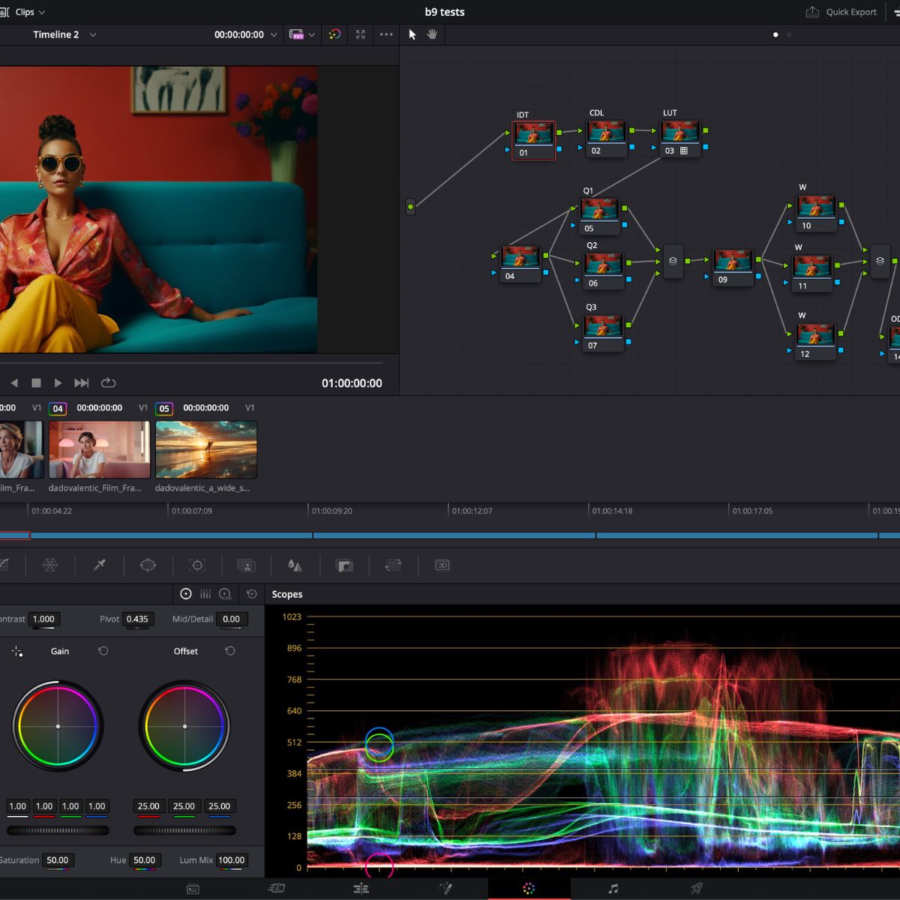Viewport: 900px width, 900px height.
Task: Click the layer mixer node after Q nodes
Action: [673, 261]
